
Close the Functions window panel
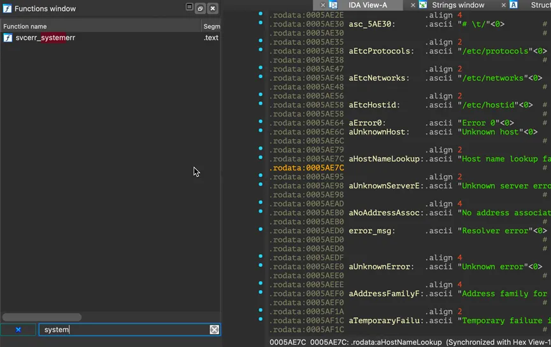213,8
